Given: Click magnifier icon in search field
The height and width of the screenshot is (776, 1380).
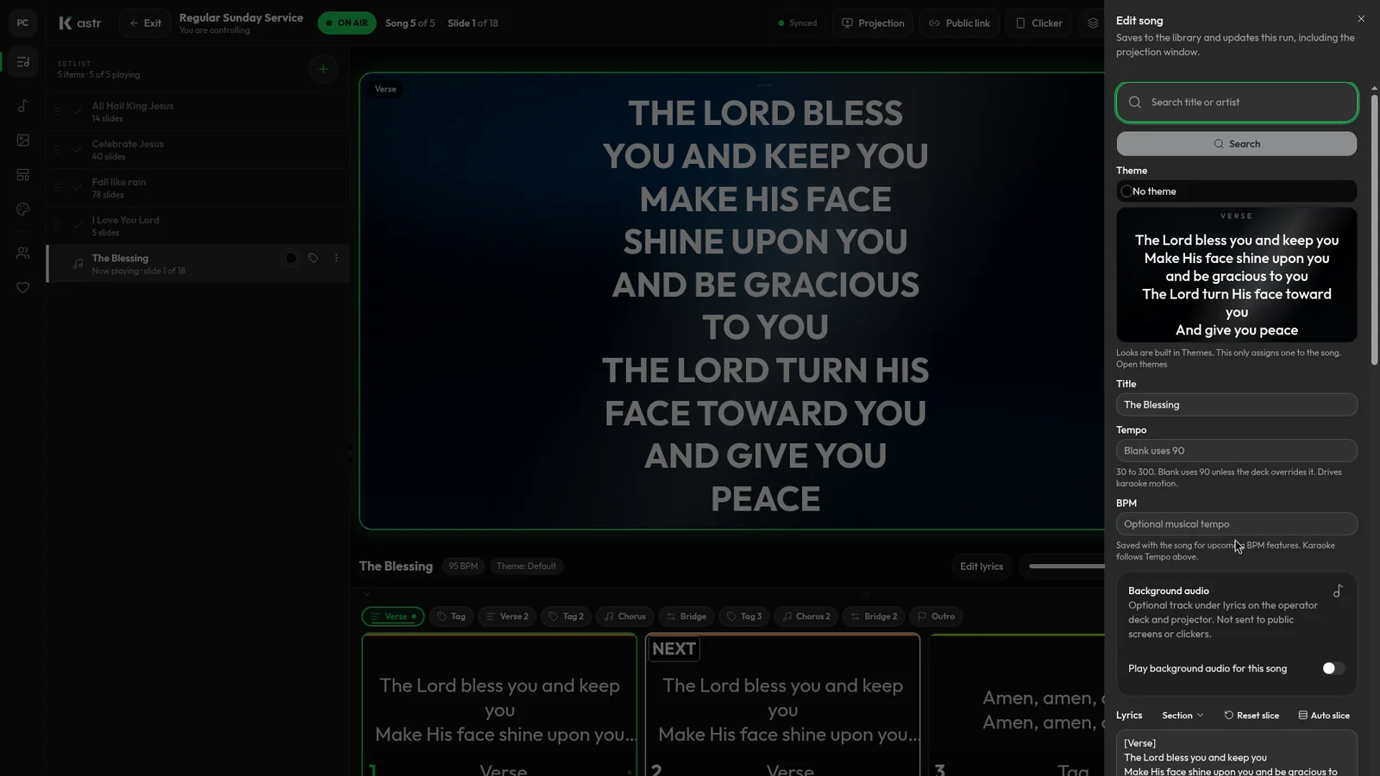Looking at the screenshot, I should [x=1135, y=102].
